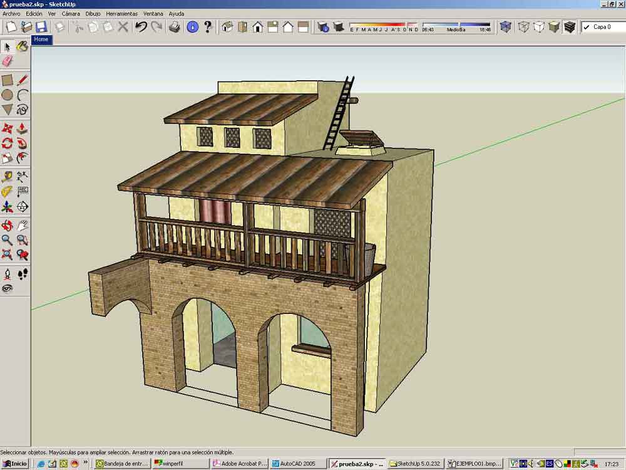Click the Inicio start button
Image resolution: width=626 pixels, height=470 pixels.
pyautogui.click(x=15, y=464)
